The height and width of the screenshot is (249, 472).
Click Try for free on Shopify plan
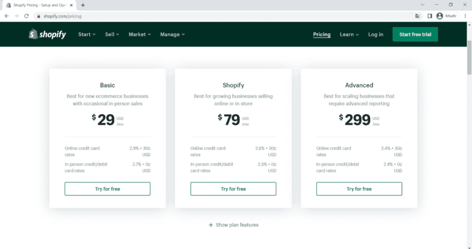(233, 189)
